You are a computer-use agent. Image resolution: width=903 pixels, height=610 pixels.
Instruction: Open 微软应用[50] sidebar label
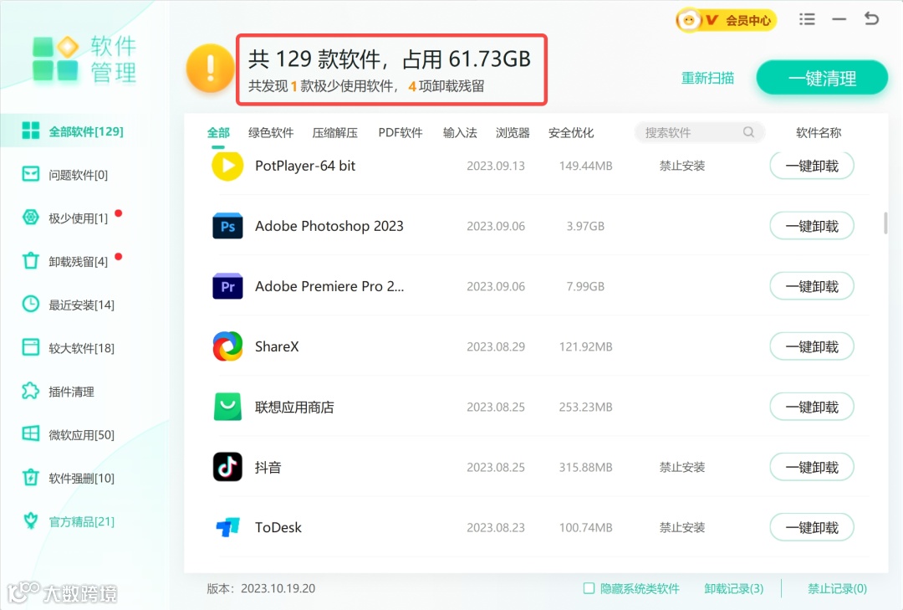[x=81, y=435]
